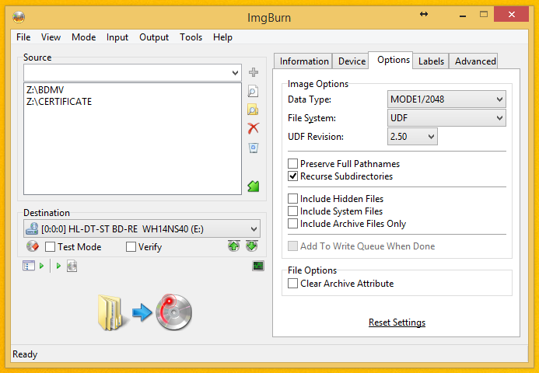539x373 pixels.
Task: Close the ImgBurn window
Action: (x=511, y=15)
